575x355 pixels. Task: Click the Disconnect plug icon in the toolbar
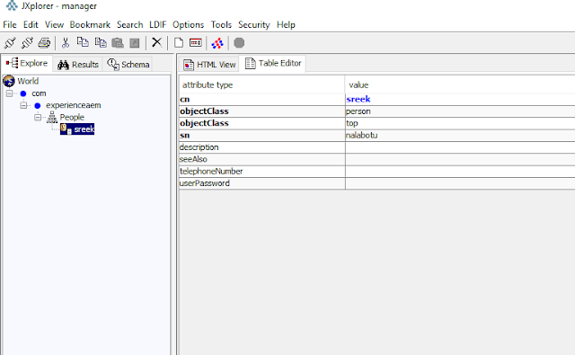point(27,43)
